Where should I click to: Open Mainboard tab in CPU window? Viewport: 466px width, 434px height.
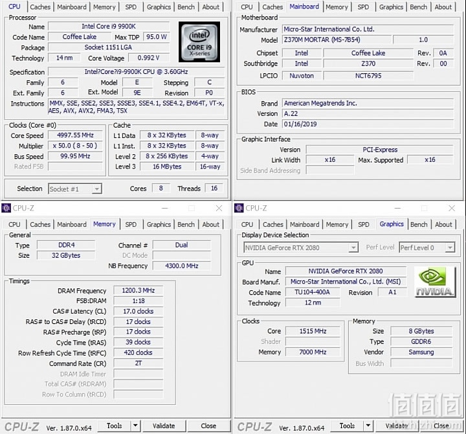point(72,7)
